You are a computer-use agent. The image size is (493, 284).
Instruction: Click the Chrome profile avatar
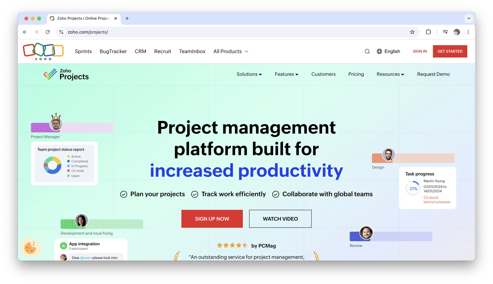coord(457,32)
